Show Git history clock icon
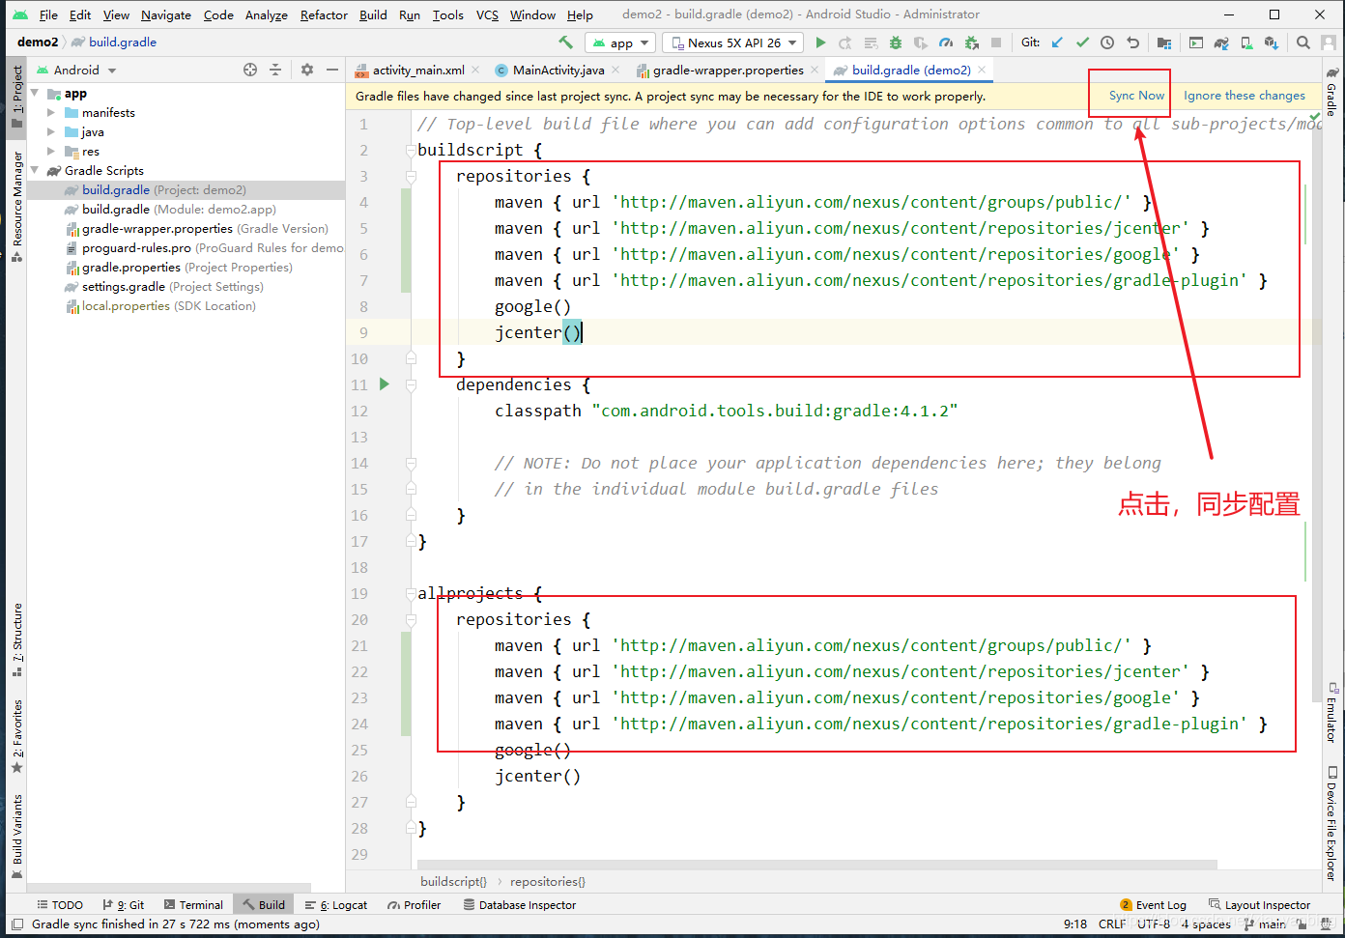Image resolution: width=1345 pixels, height=938 pixels. (x=1107, y=43)
